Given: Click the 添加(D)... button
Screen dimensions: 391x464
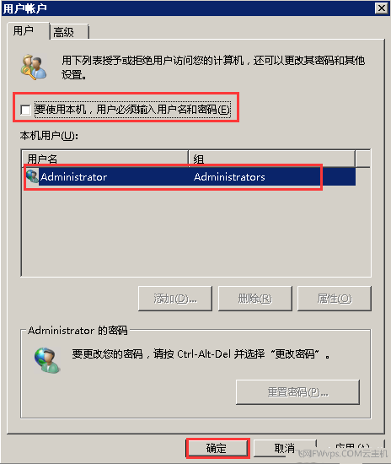Looking at the screenshot, I should (x=175, y=299).
